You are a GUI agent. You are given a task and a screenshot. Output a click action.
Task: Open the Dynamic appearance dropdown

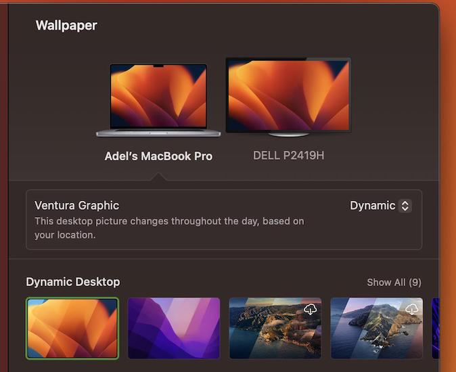click(380, 206)
